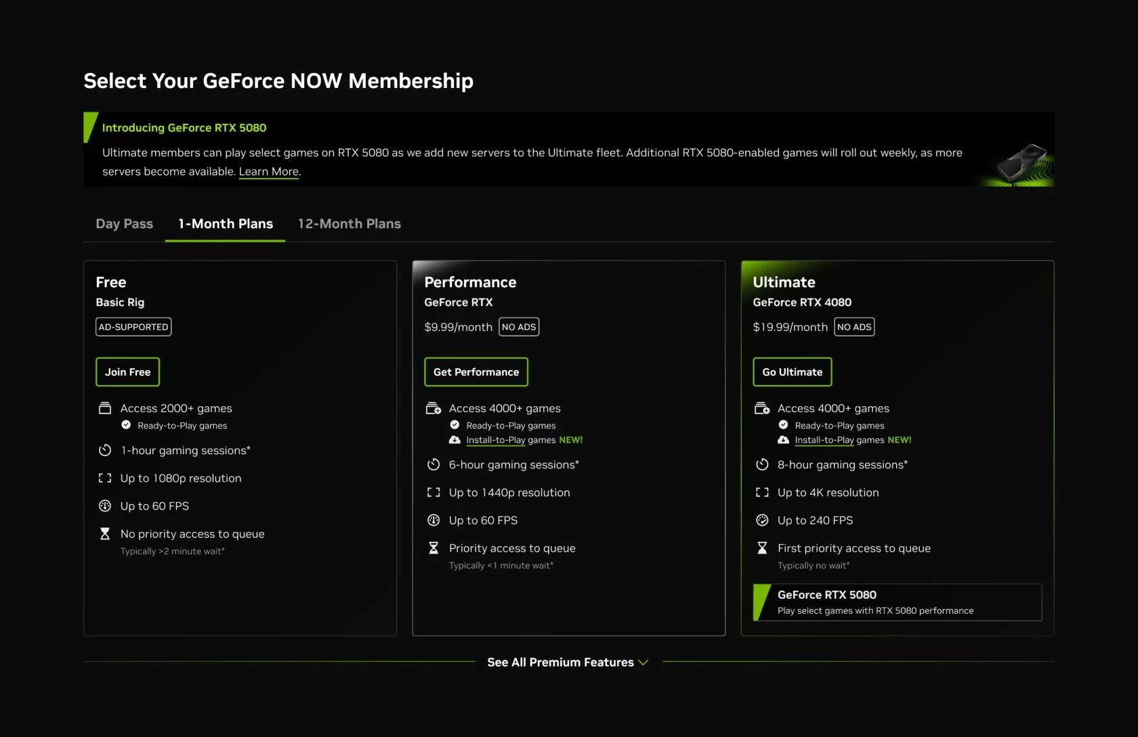Click Up to 1440p resolution text
Image resolution: width=1138 pixels, height=737 pixels.
pyautogui.click(x=509, y=493)
